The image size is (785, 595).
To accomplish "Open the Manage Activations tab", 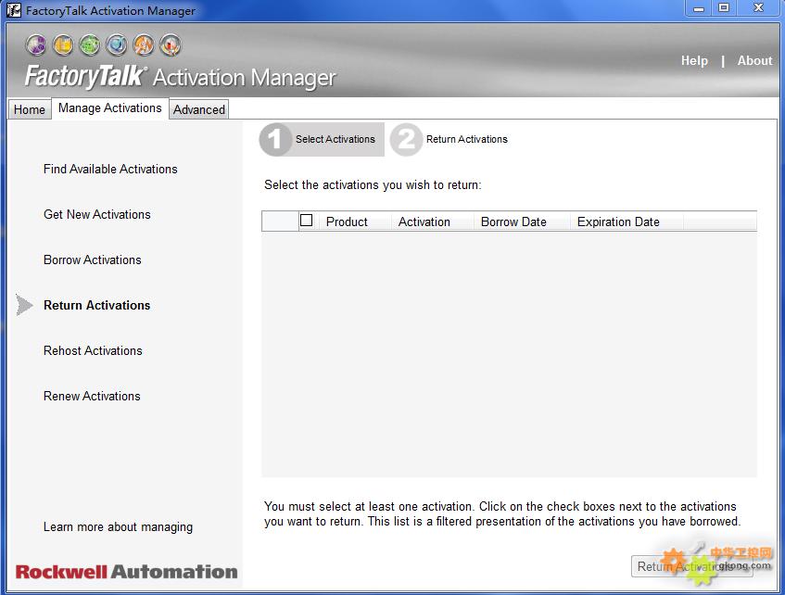I will tap(110, 108).
